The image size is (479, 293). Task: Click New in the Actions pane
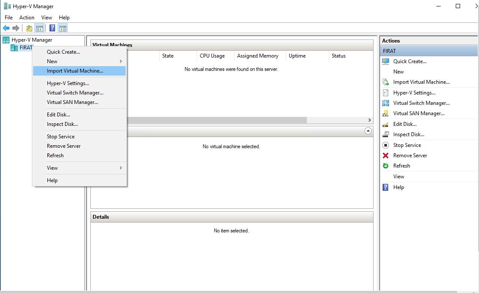(399, 72)
